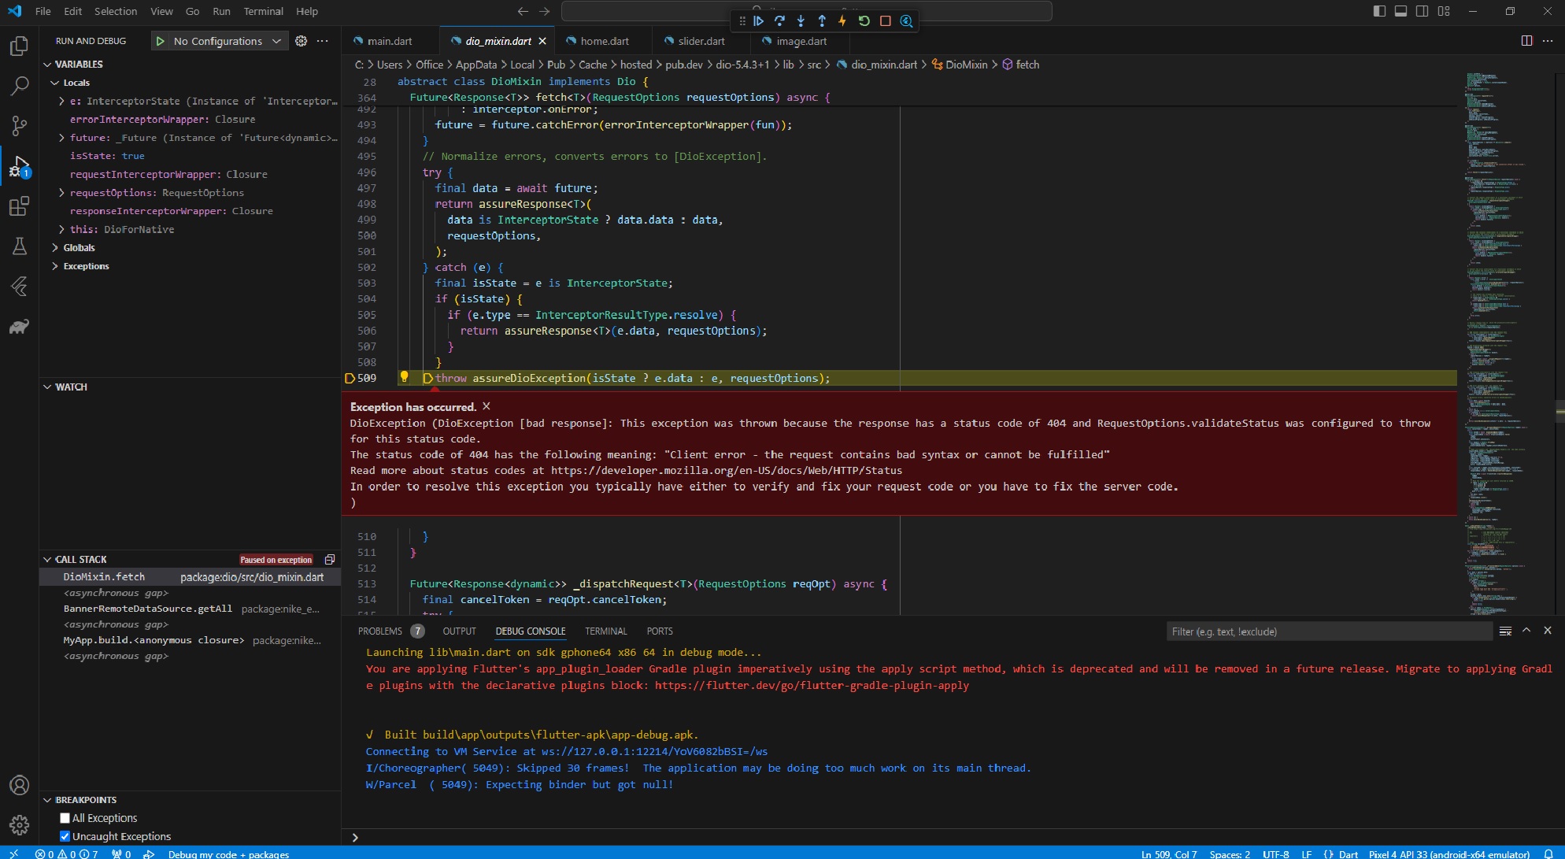1565x859 pixels.
Task: Open Customize Layout icon
Action: coord(1444,11)
